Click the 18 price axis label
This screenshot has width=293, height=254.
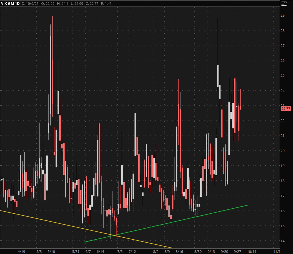pos(283,181)
